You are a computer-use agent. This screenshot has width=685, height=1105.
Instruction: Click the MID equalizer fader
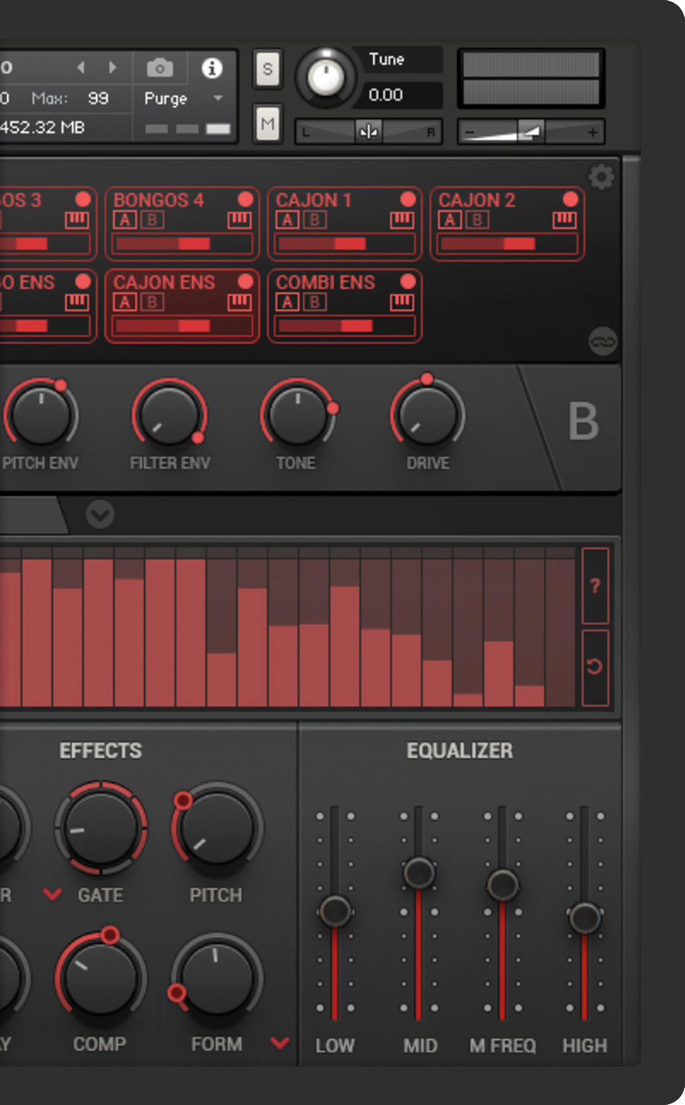coord(419,872)
